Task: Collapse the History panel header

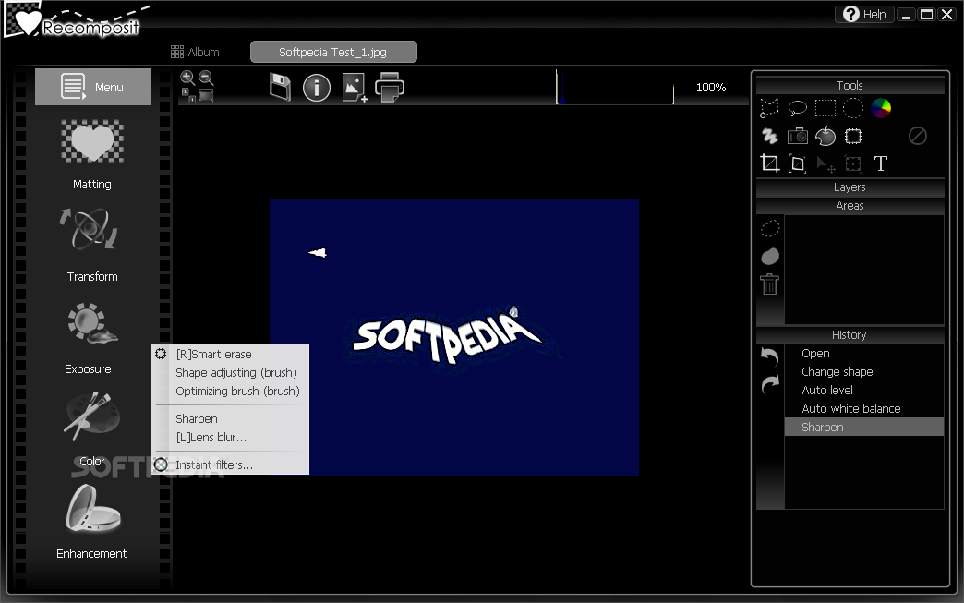Action: coord(850,335)
